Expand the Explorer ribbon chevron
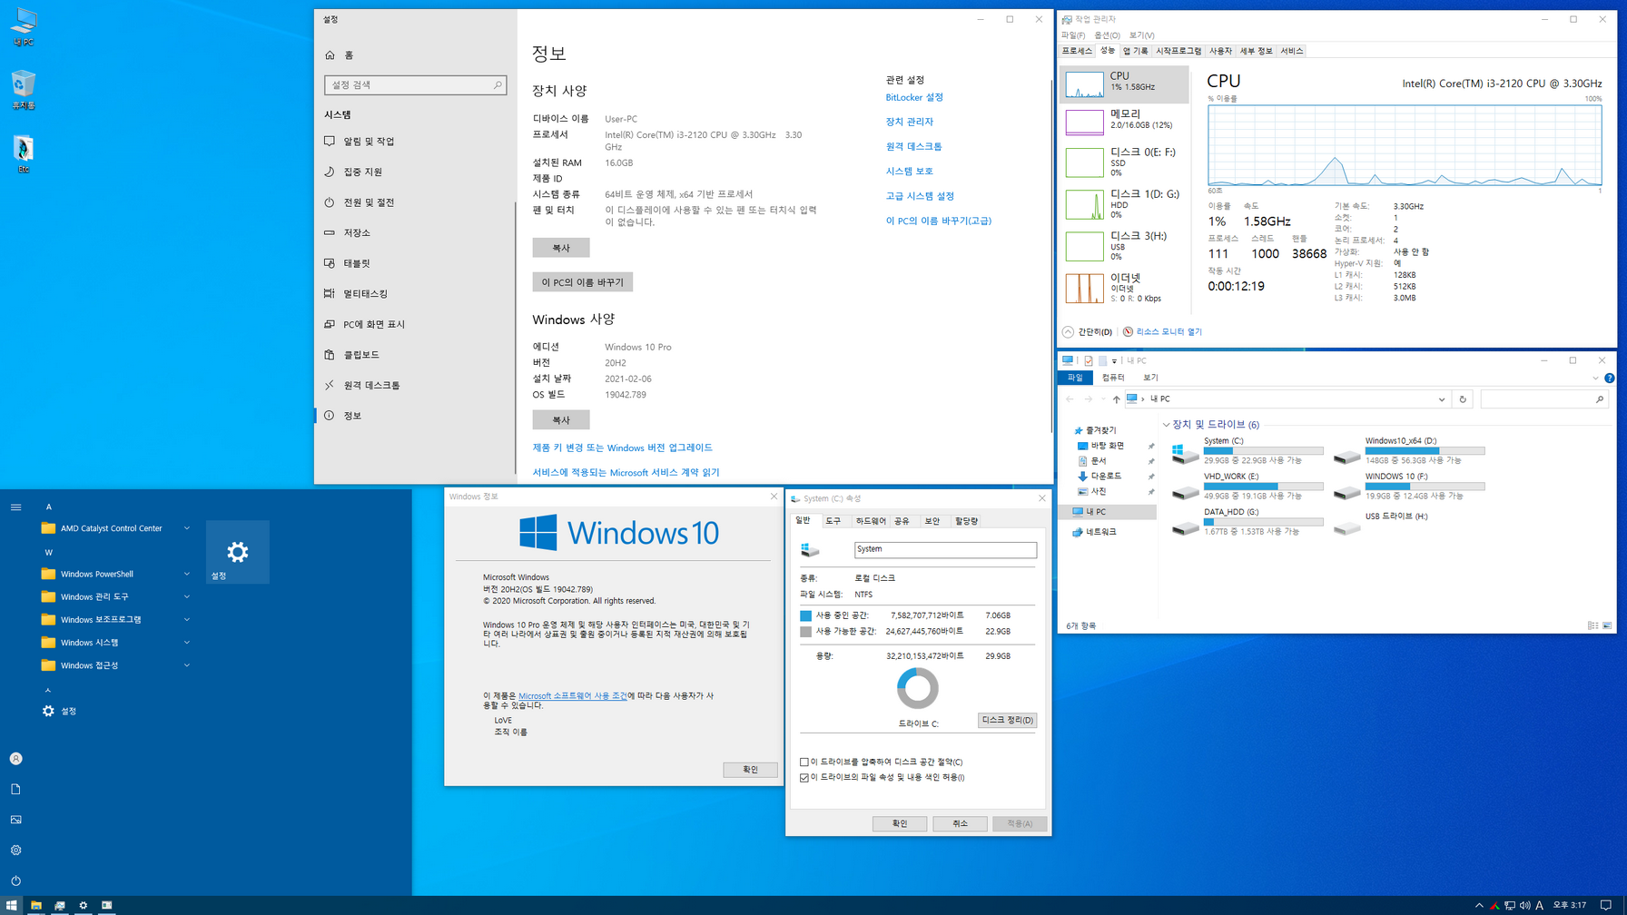This screenshot has width=1627, height=915. pyautogui.click(x=1595, y=379)
